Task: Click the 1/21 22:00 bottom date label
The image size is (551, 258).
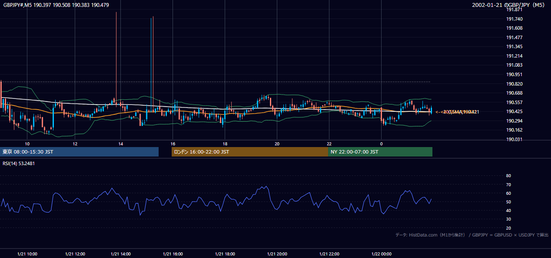Action: [329, 254]
